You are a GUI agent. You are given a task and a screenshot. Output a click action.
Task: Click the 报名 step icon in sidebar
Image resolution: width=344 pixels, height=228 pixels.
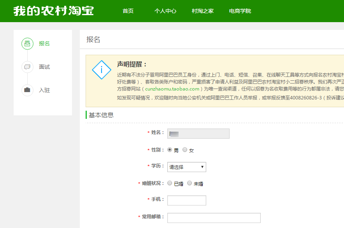point(27,44)
